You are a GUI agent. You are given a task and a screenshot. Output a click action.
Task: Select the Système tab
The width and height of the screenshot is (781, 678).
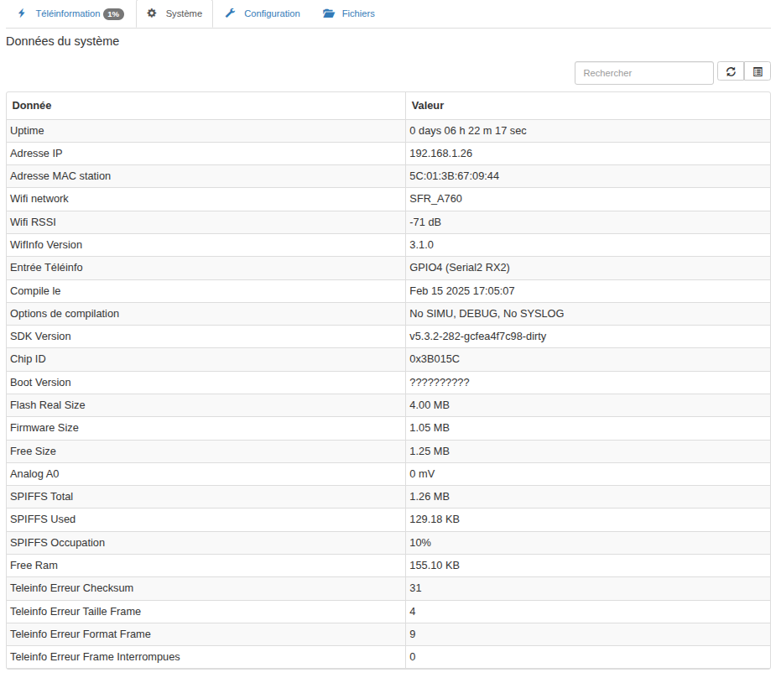point(183,13)
